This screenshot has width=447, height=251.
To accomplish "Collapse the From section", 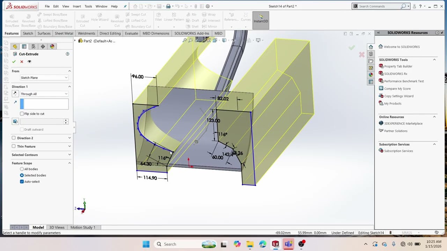I will click(x=69, y=71).
